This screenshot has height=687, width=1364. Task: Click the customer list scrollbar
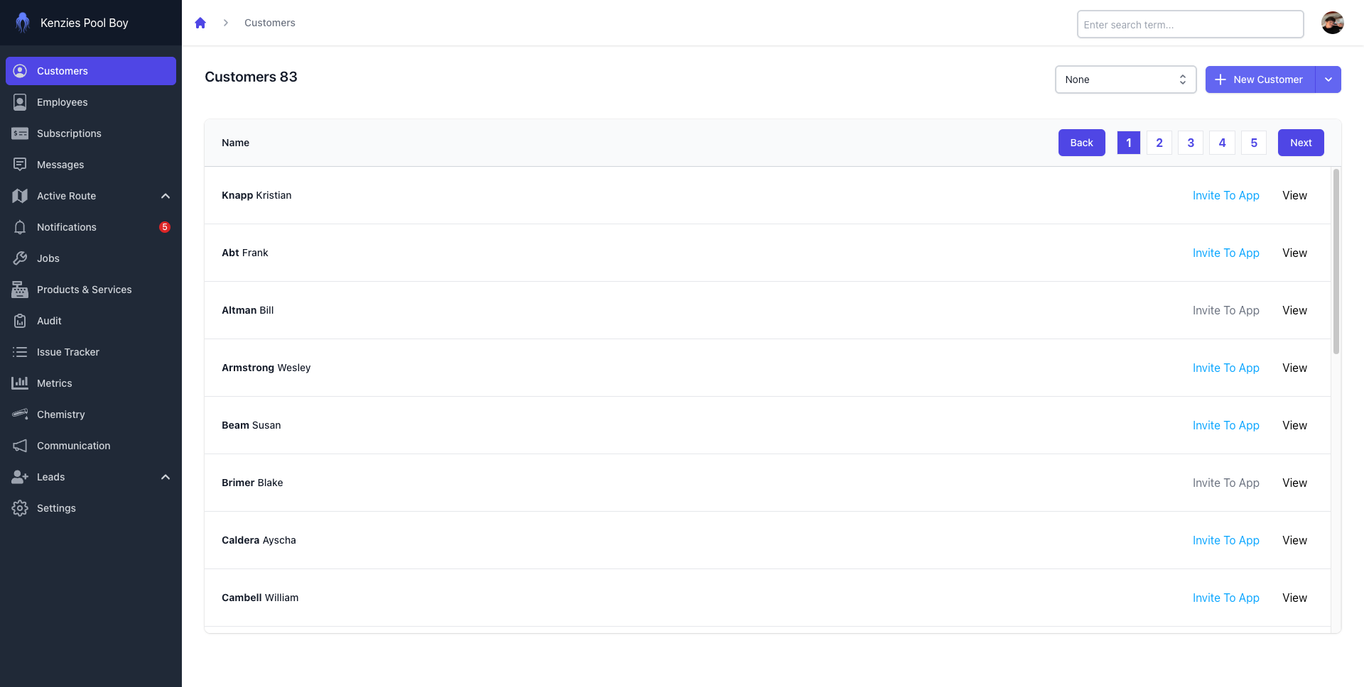tap(1336, 263)
